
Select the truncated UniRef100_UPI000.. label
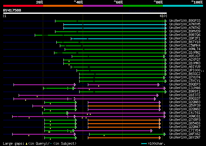187,70
